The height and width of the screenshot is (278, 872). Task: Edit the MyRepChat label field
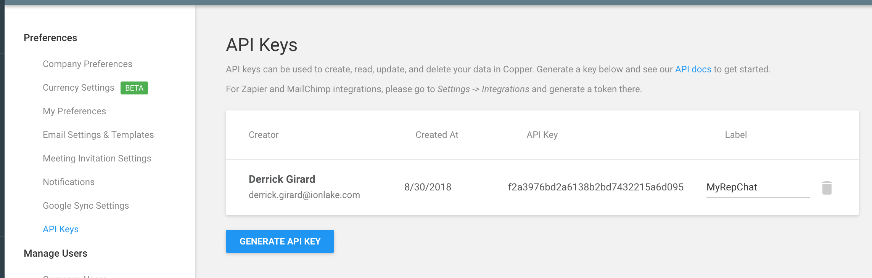point(758,187)
